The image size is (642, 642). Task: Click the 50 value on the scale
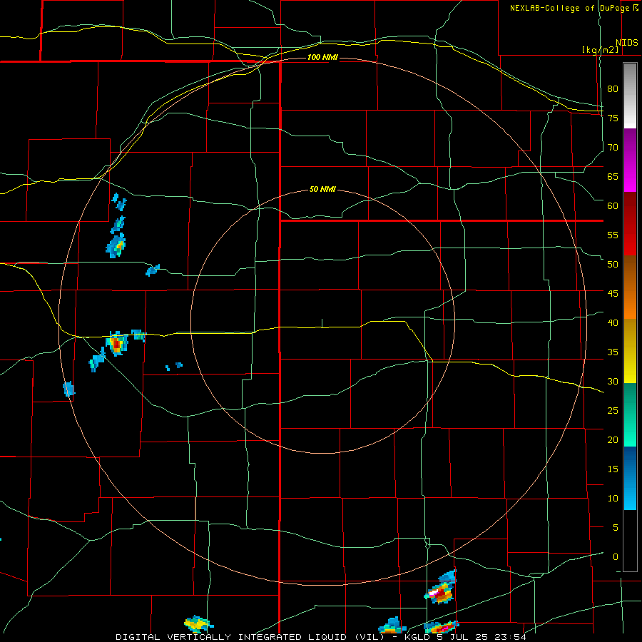click(613, 265)
